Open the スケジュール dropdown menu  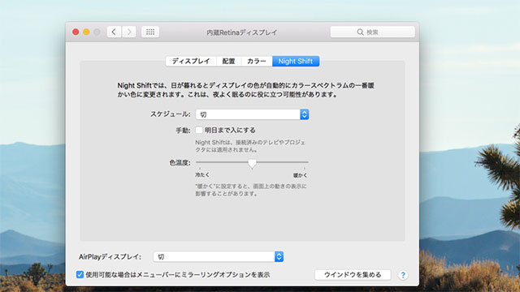[253, 114]
